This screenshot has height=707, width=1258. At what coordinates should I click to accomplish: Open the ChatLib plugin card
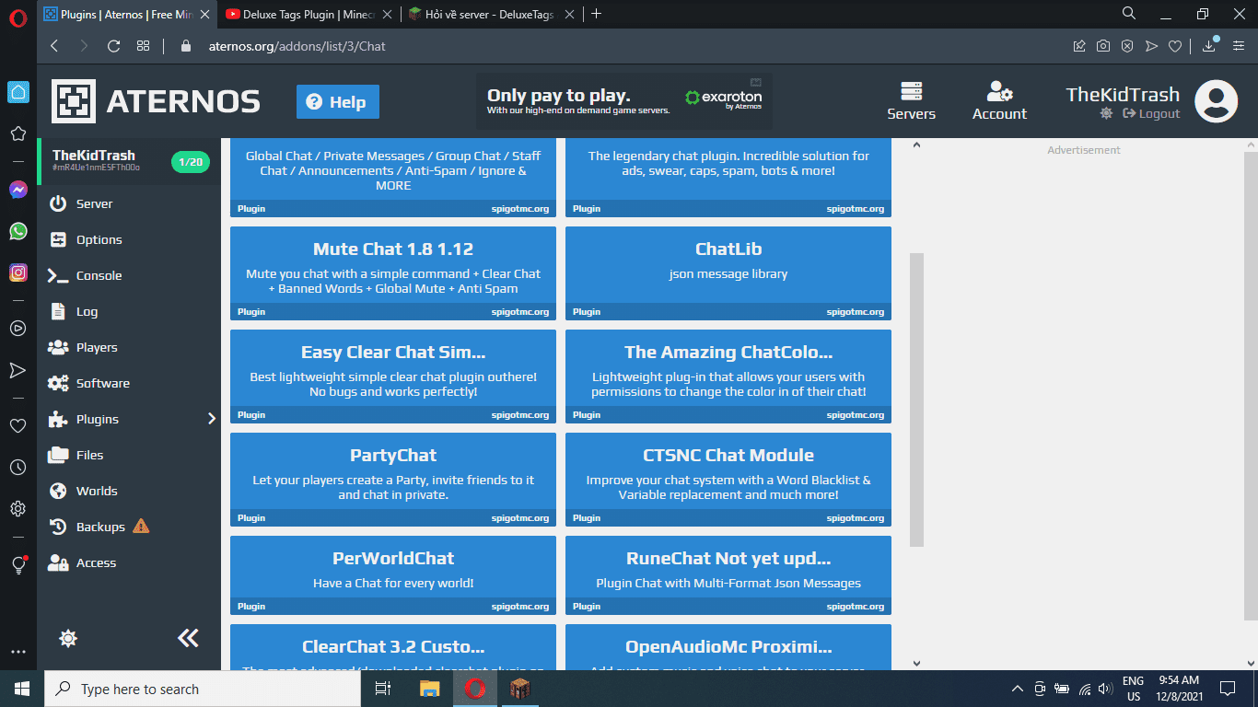click(x=728, y=273)
